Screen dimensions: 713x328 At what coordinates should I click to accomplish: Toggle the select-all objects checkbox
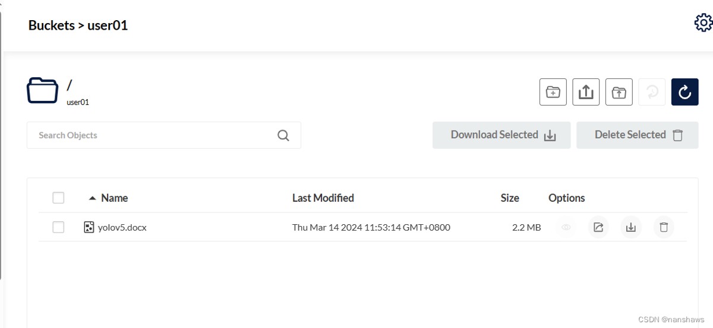click(x=58, y=198)
